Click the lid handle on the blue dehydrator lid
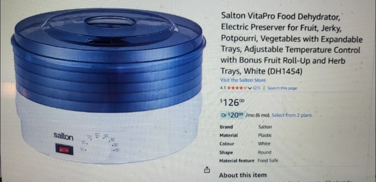Image resolution: width=376 pixels, height=182 pixels. pyautogui.click(x=110, y=22)
